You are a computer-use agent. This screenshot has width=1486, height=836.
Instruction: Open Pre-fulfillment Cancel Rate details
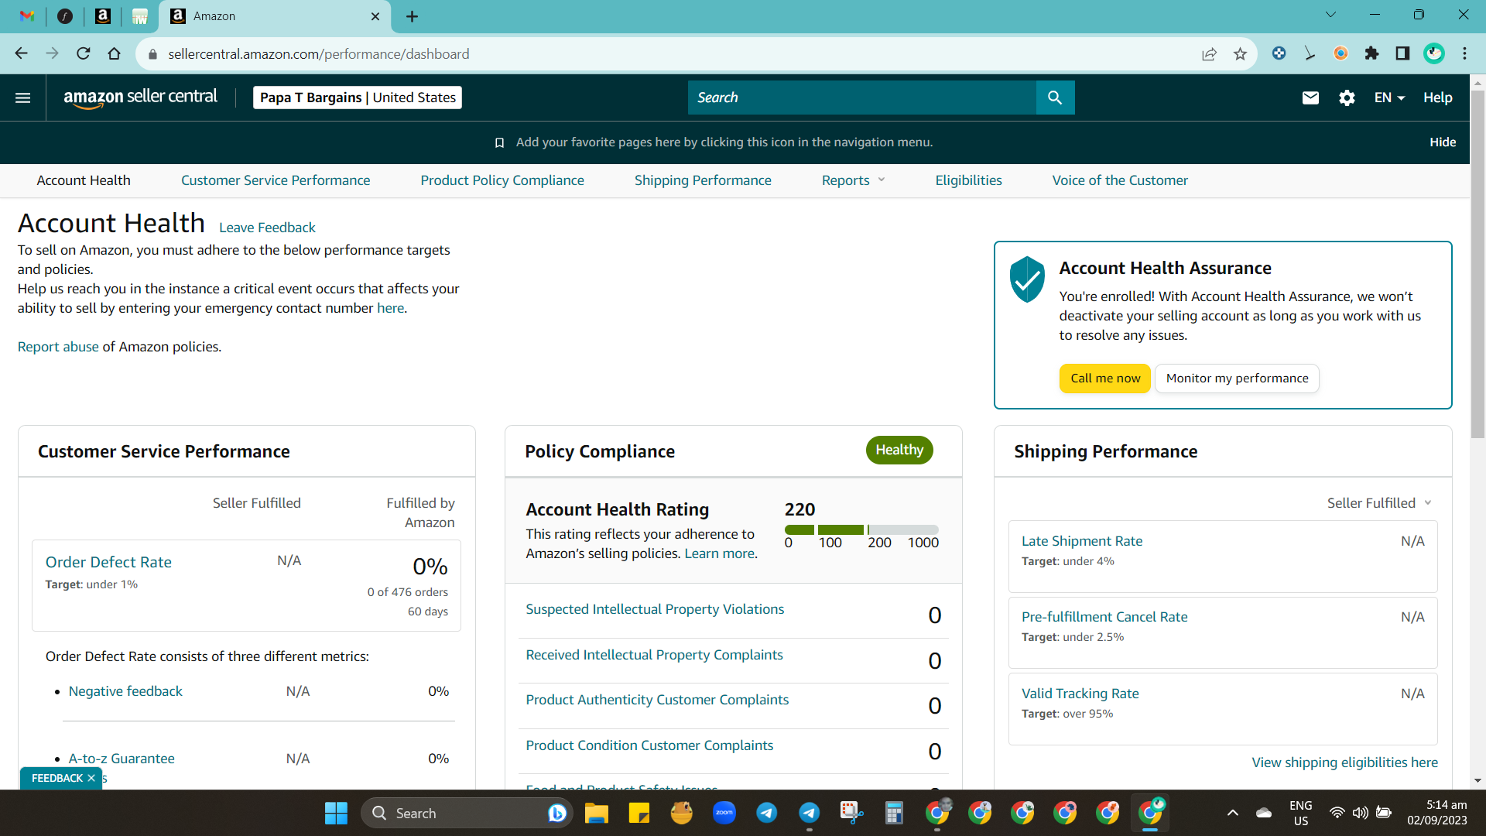pos(1104,617)
